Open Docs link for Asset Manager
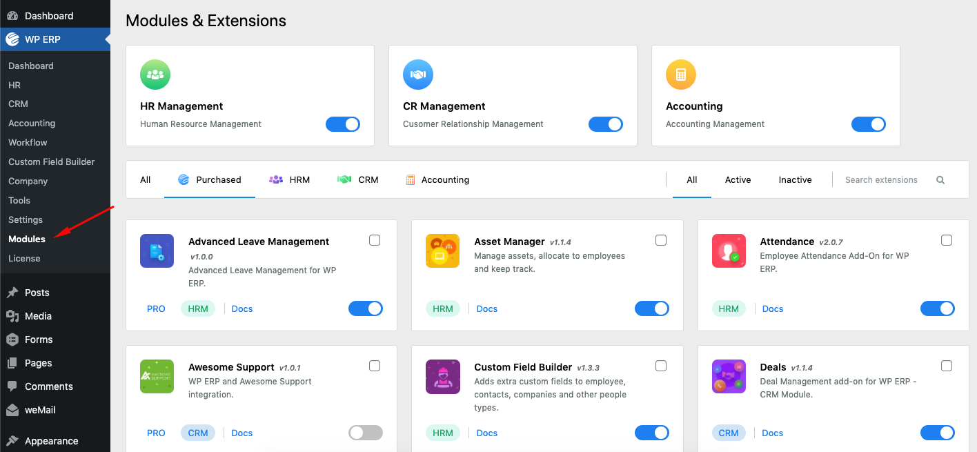The height and width of the screenshot is (452, 977). 487,309
